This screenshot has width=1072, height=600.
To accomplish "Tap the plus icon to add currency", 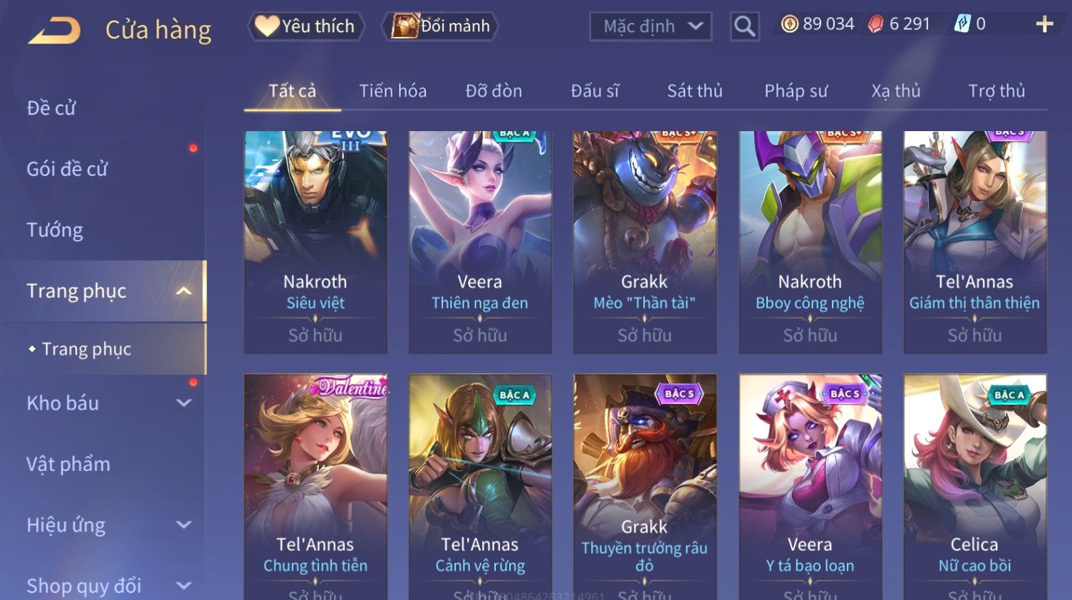I will [1044, 24].
